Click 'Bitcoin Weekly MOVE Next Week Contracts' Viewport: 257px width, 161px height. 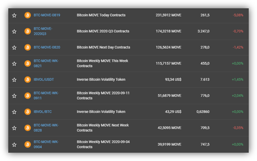coord(103,128)
